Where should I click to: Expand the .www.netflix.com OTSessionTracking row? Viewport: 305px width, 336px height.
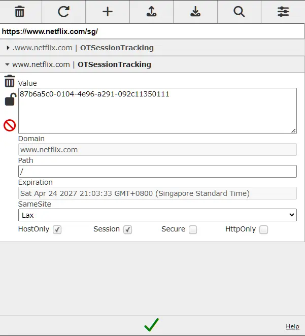[x=152, y=48]
